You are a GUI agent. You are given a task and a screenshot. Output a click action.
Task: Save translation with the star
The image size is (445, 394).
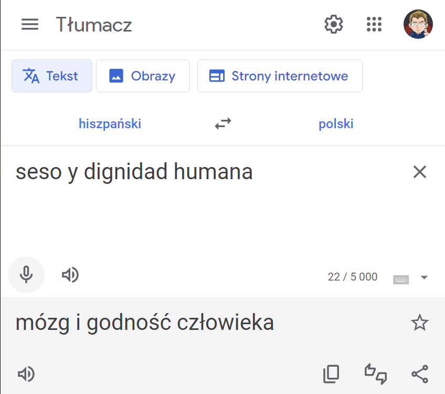click(420, 323)
